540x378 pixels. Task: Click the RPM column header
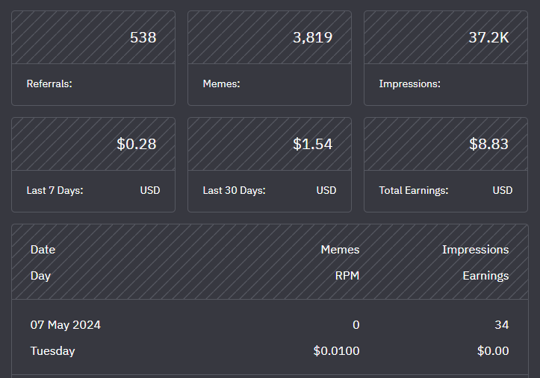(x=347, y=276)
